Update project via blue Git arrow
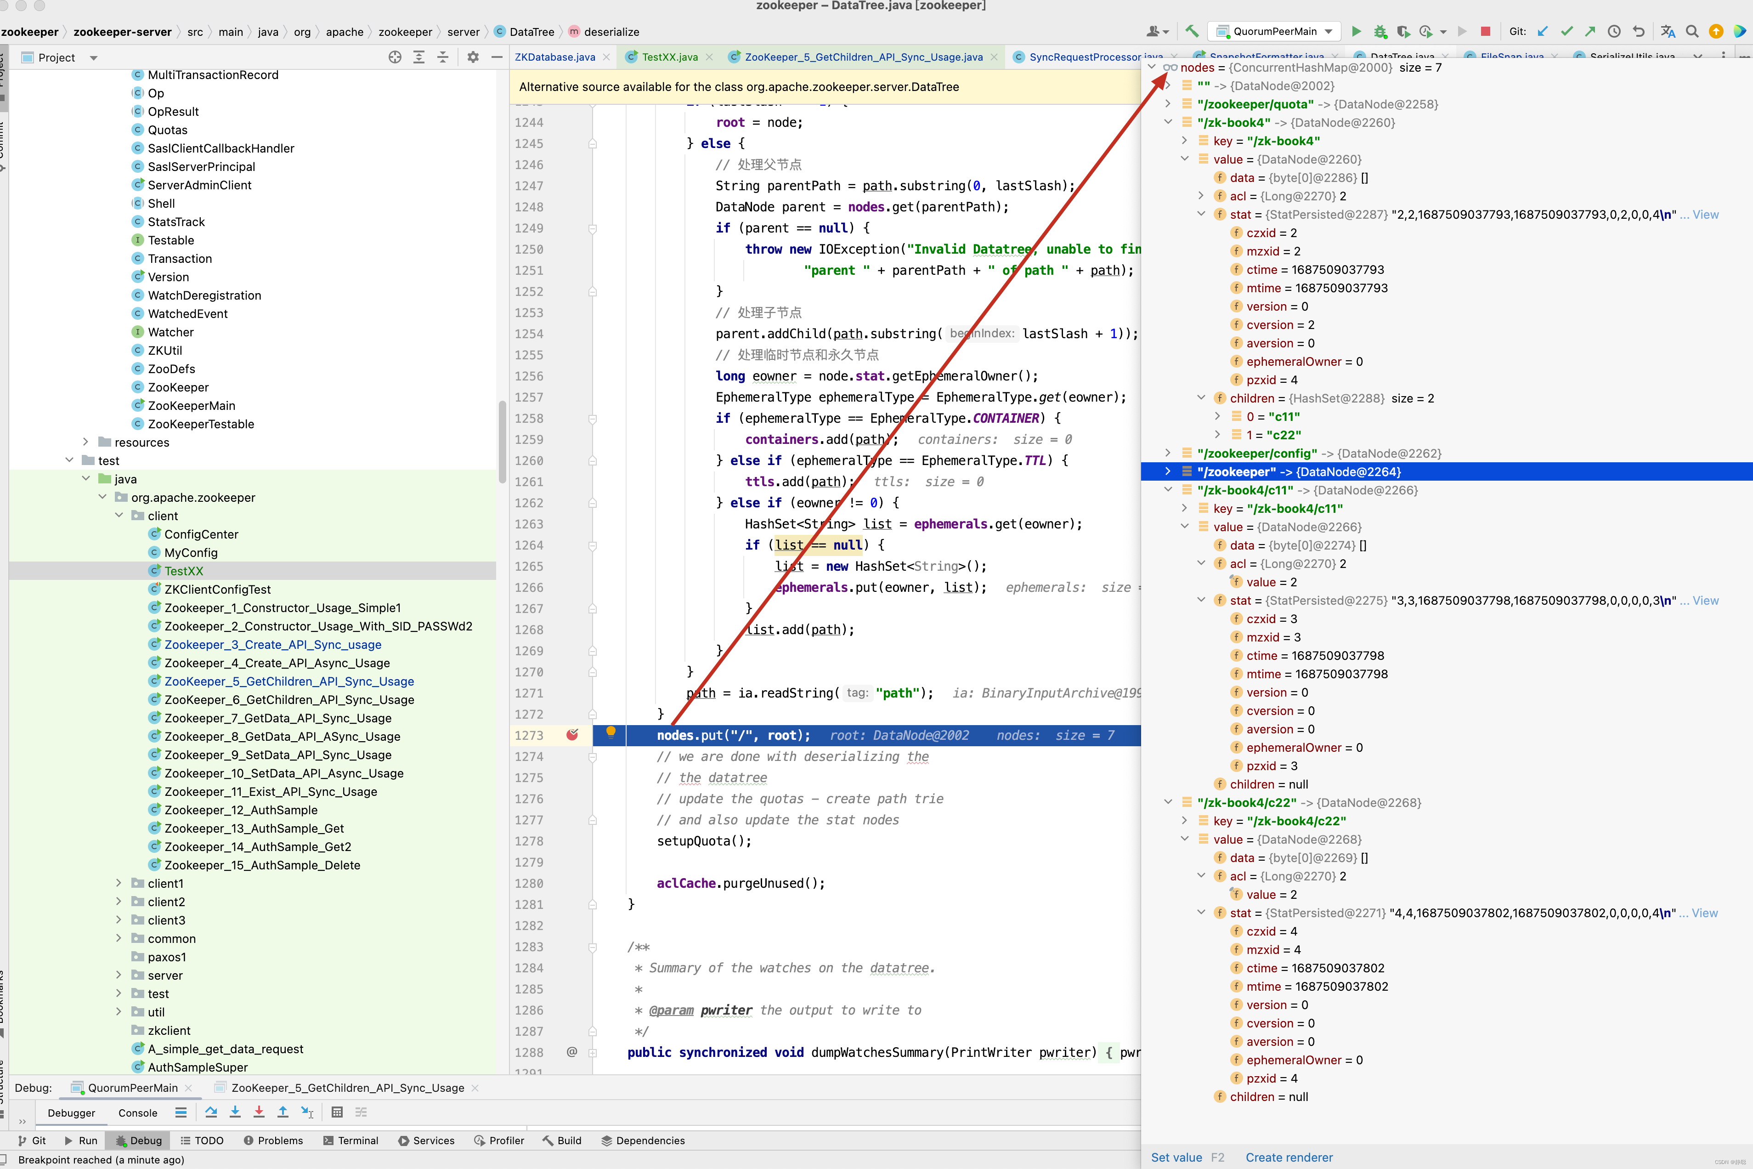Image resolution: width=1753 pixels, height=1169 pixels. 1543,31
